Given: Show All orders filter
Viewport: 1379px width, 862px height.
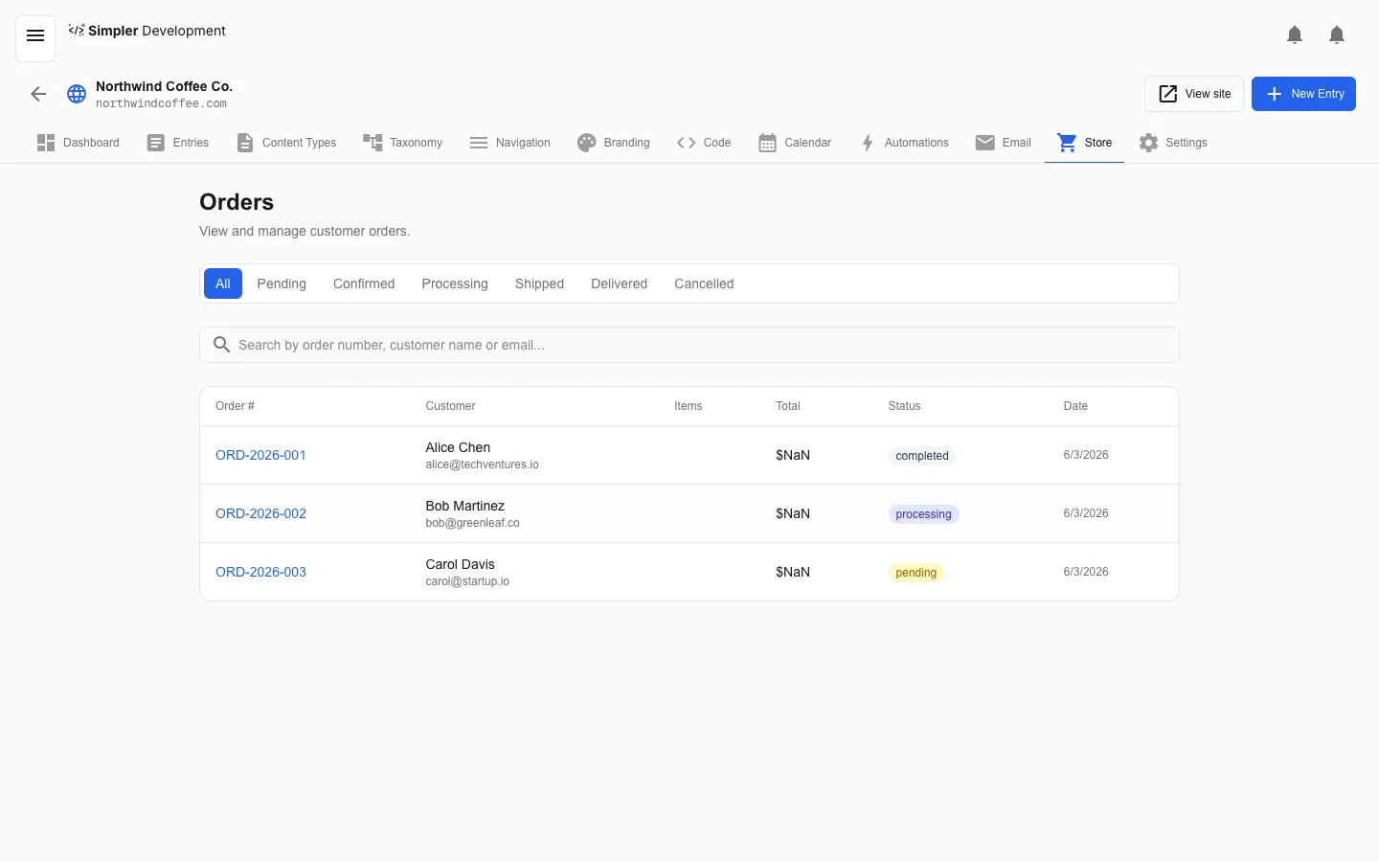Looking at the screenshot, I should click(x=223, y=284).
